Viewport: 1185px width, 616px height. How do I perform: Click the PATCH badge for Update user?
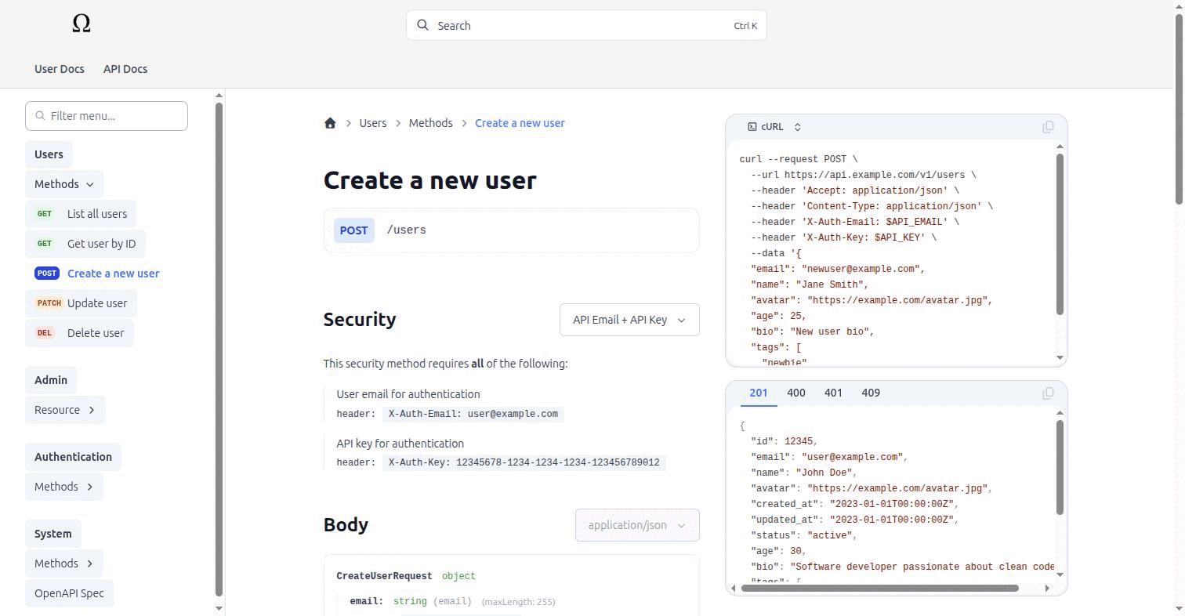(x=49, y=303)
